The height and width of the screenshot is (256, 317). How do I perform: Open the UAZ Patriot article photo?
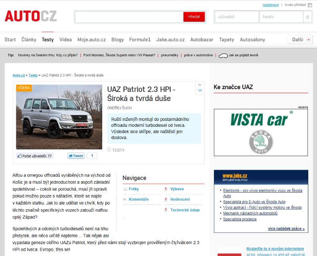click(x=59, y=117)
